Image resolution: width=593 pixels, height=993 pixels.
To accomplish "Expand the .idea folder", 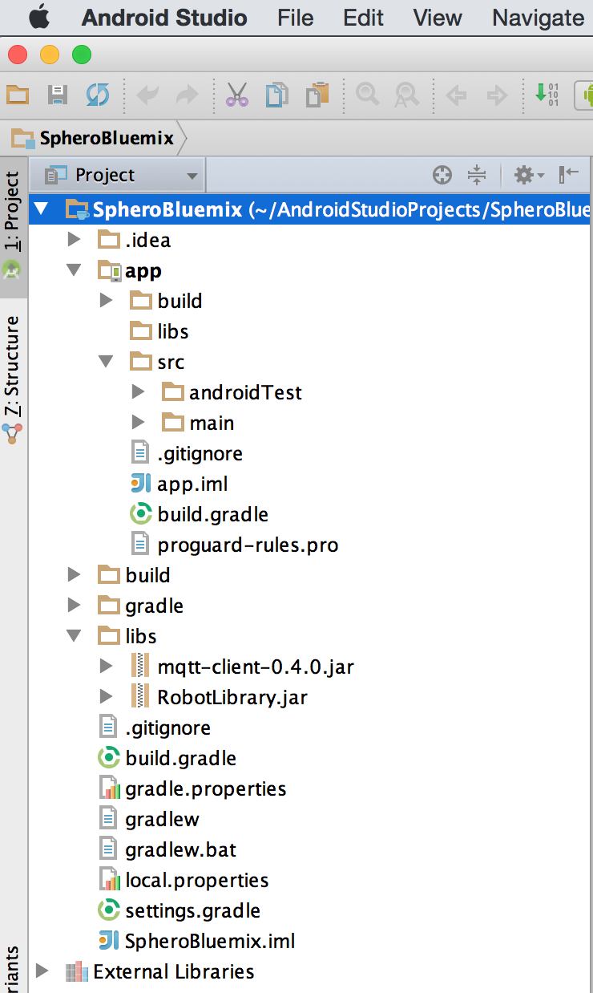I will pyautogui.click(x=74, y=240).
